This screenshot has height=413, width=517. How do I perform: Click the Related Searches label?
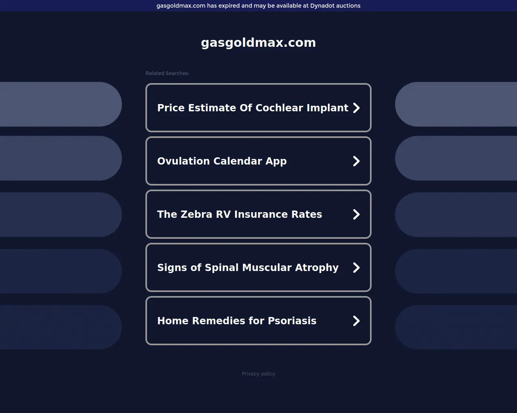point(167,73)
